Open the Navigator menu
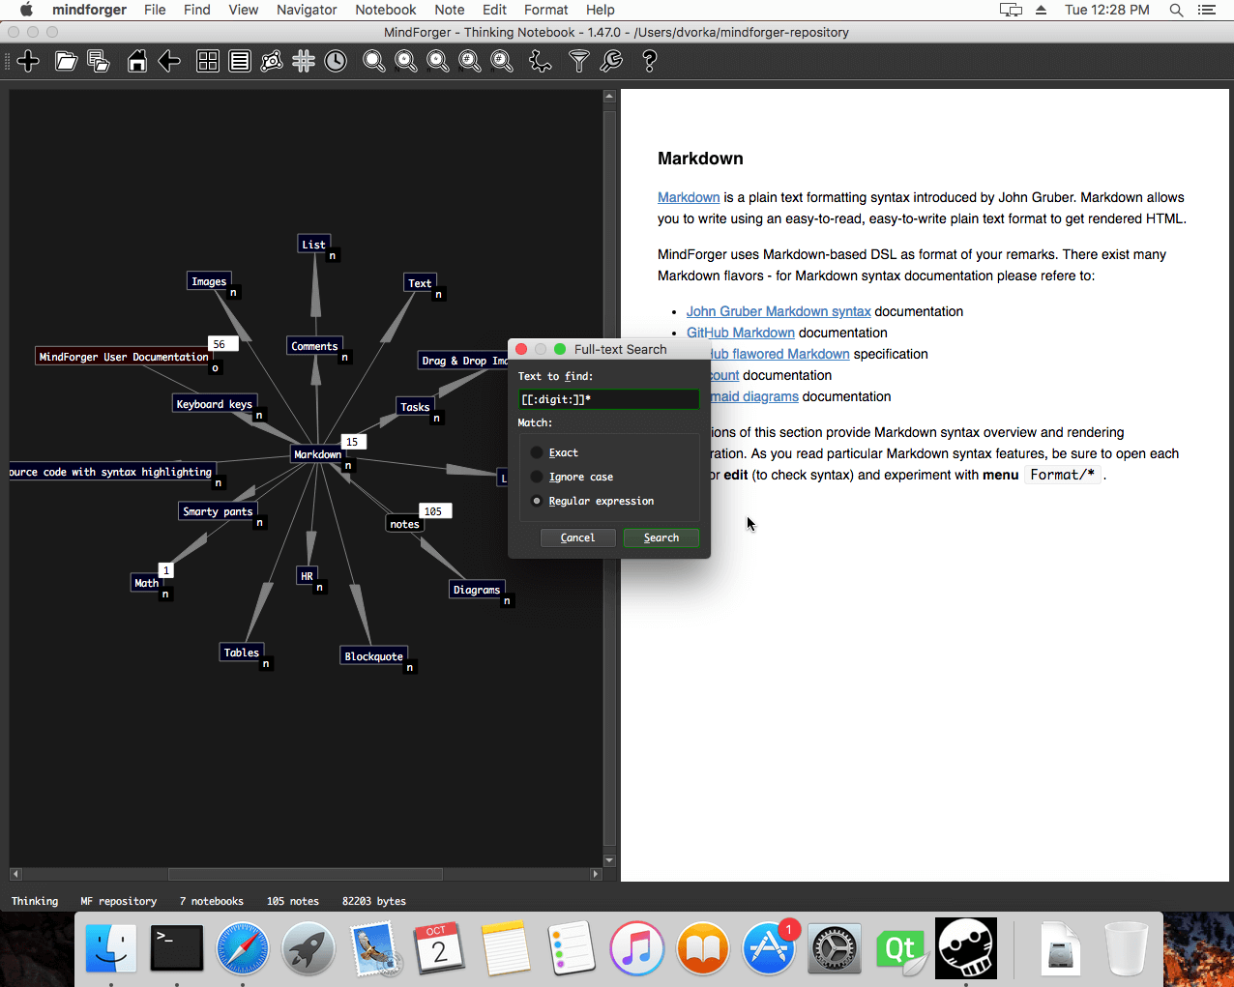This screenshot has height=987, width=1234. 307,10
